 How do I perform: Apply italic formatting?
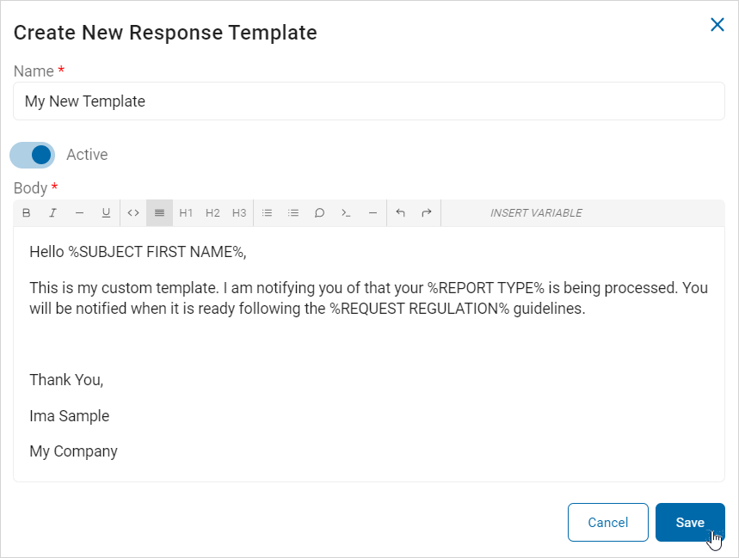coord(52,213)
